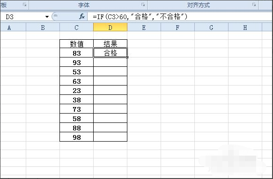Click the cell containing 23

click(x=76, y=90)
